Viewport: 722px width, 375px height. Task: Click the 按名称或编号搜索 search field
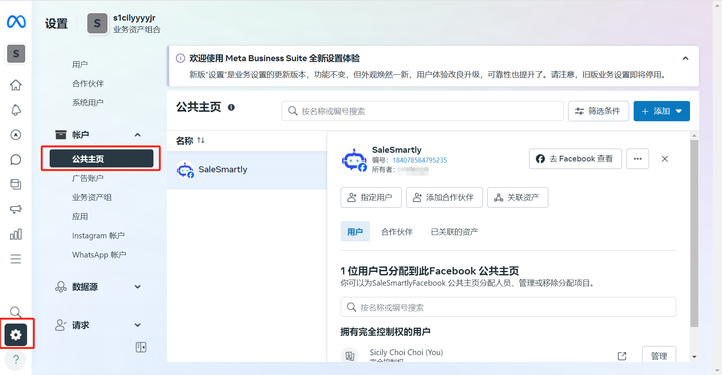coord(422,111)
